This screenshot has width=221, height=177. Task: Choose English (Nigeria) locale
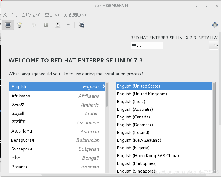tap(164, 148)
